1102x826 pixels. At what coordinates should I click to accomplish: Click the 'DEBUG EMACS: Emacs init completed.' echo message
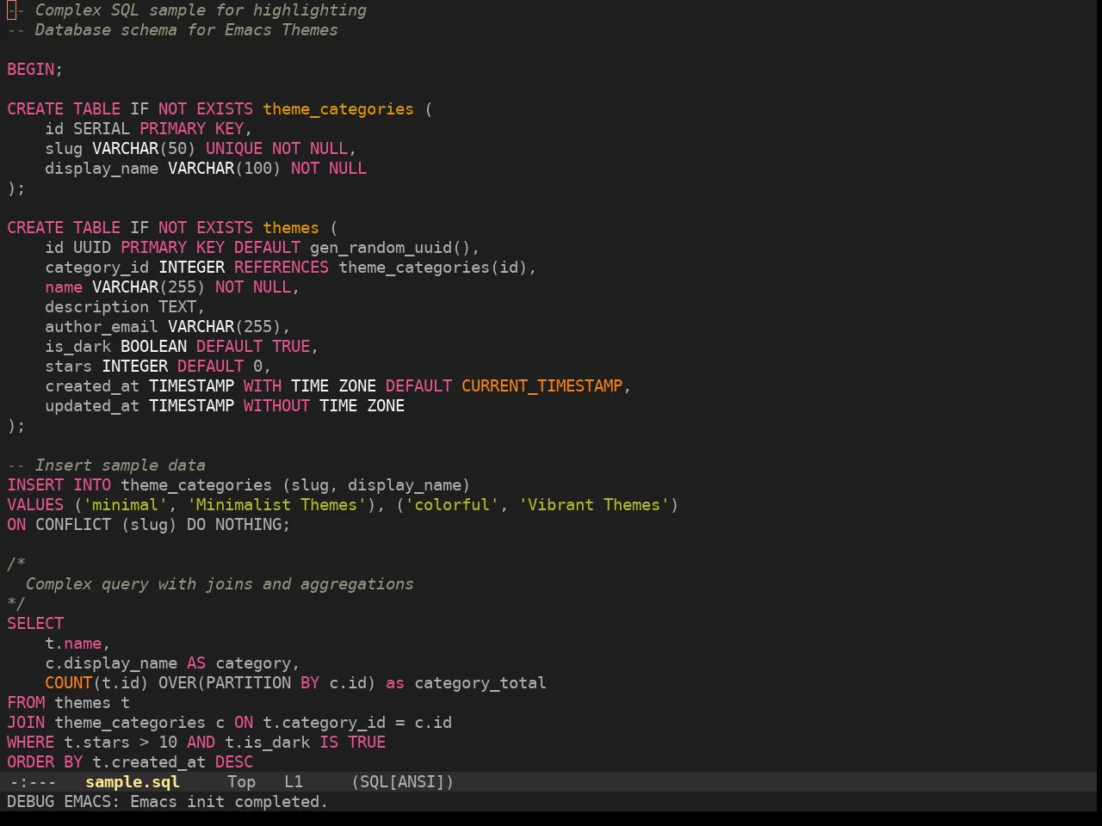(x=167, y=802)
